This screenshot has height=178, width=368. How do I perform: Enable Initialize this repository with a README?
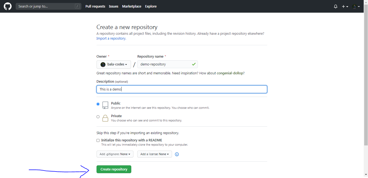[x=98, y=140]
